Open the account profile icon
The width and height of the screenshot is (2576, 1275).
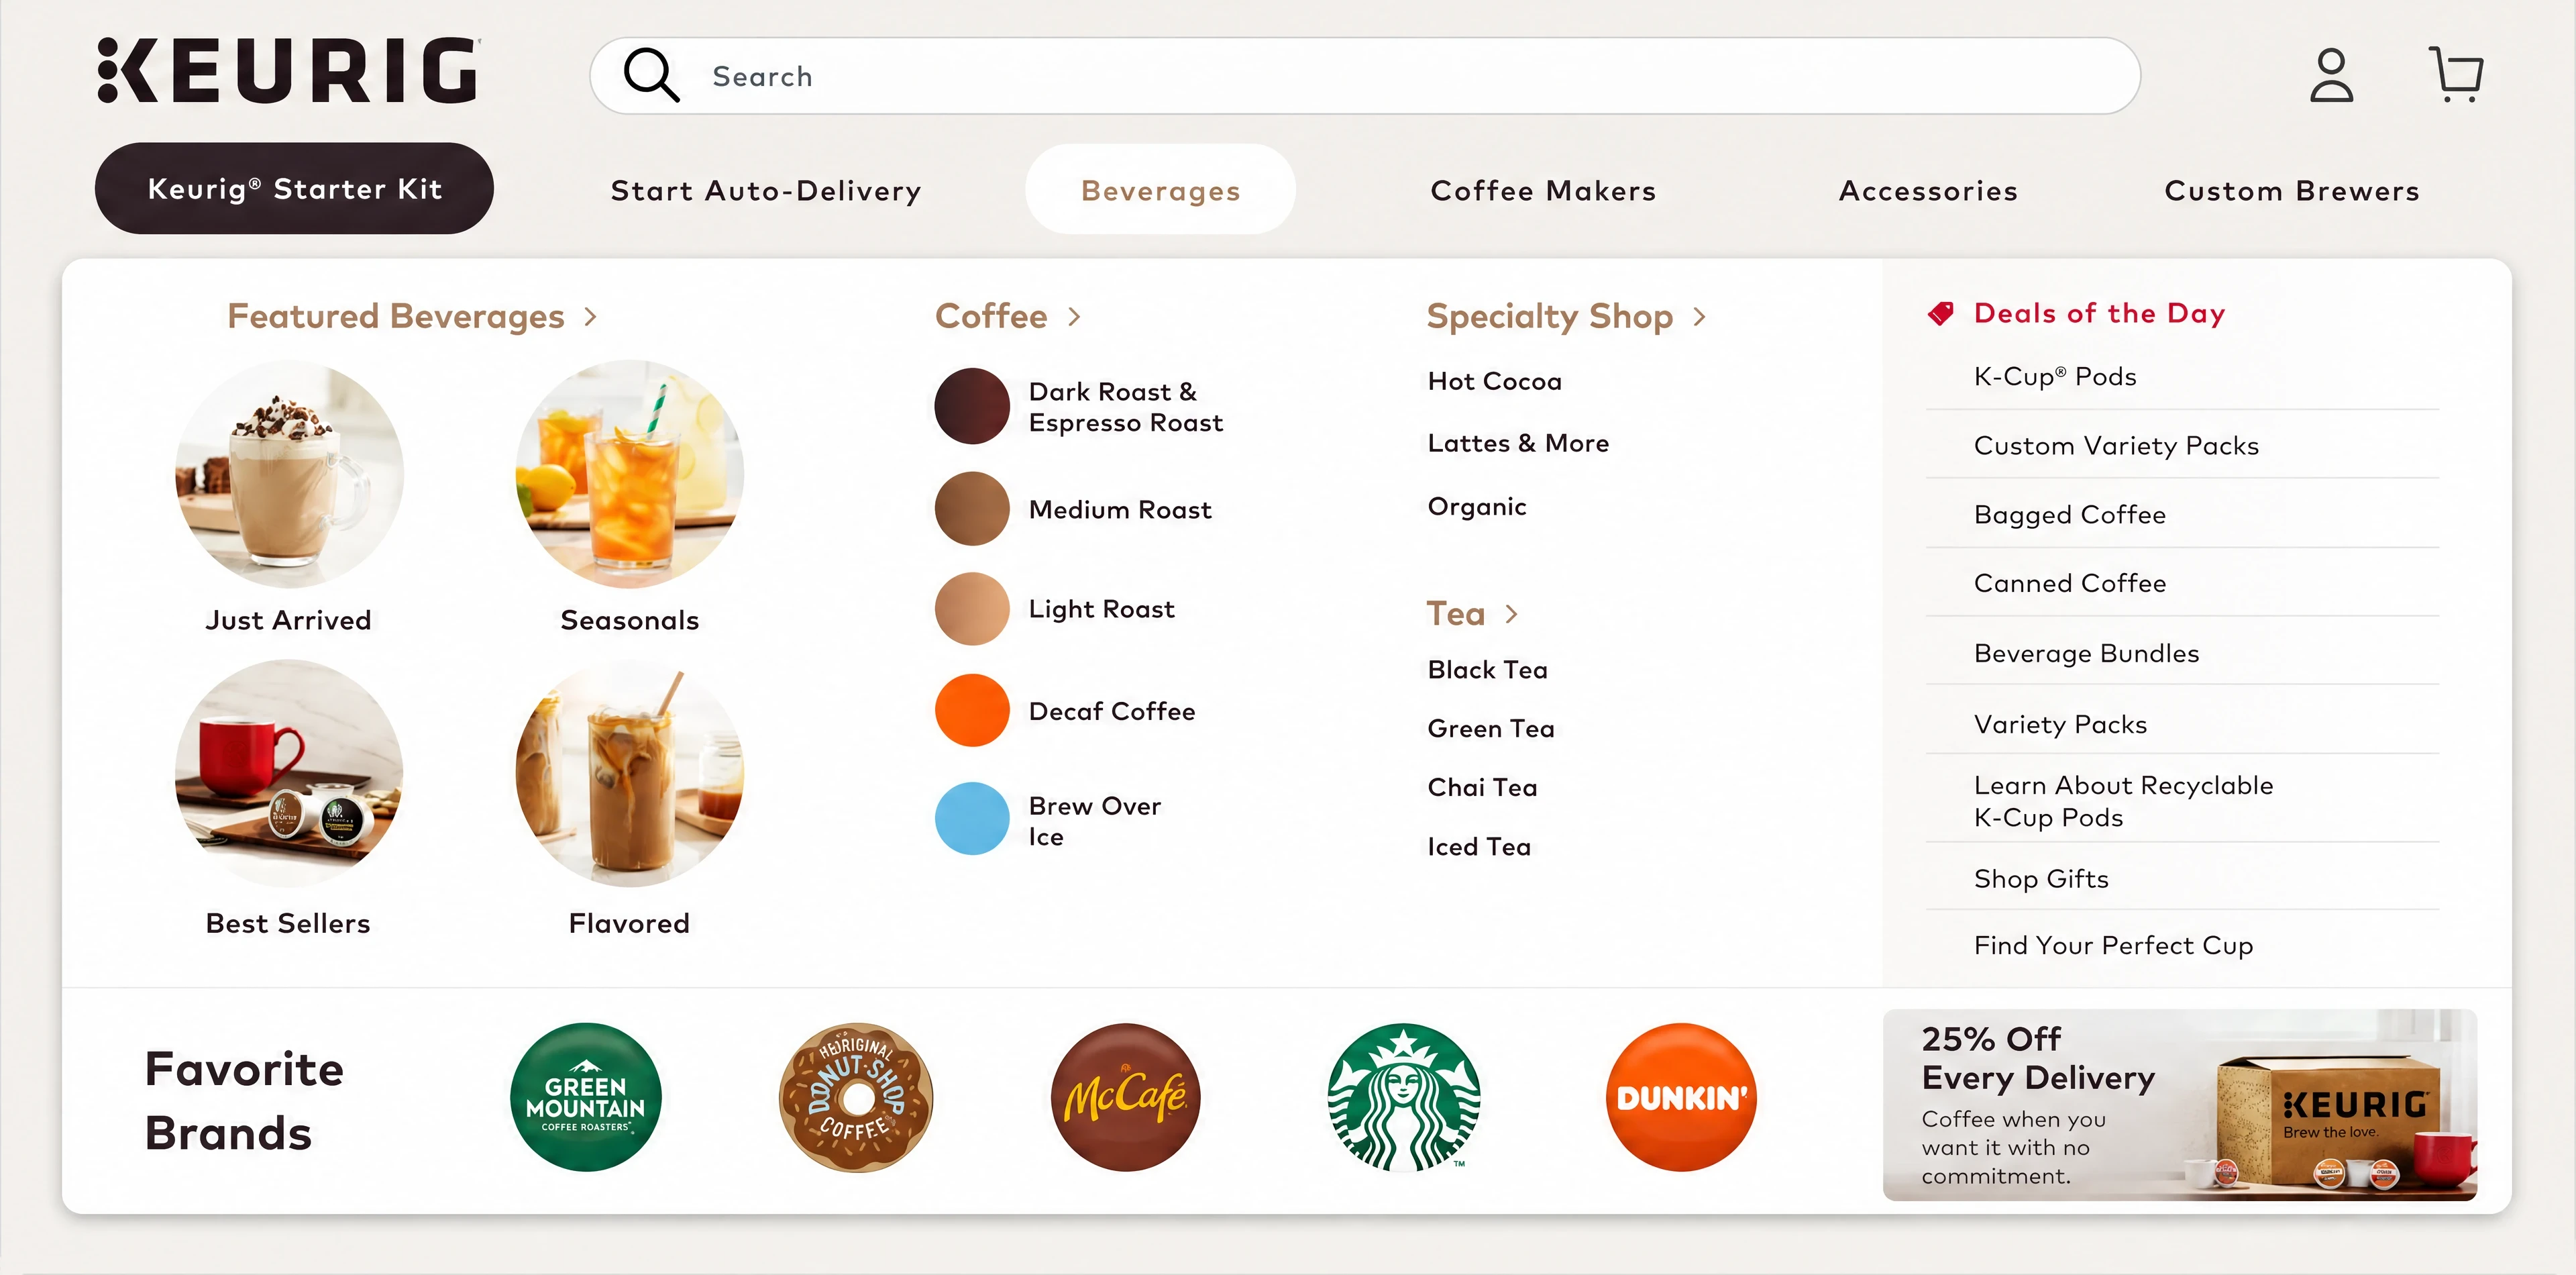point(2331,75)
